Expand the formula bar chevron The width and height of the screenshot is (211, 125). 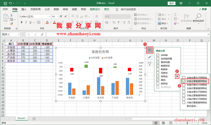(x=208, y=34)
